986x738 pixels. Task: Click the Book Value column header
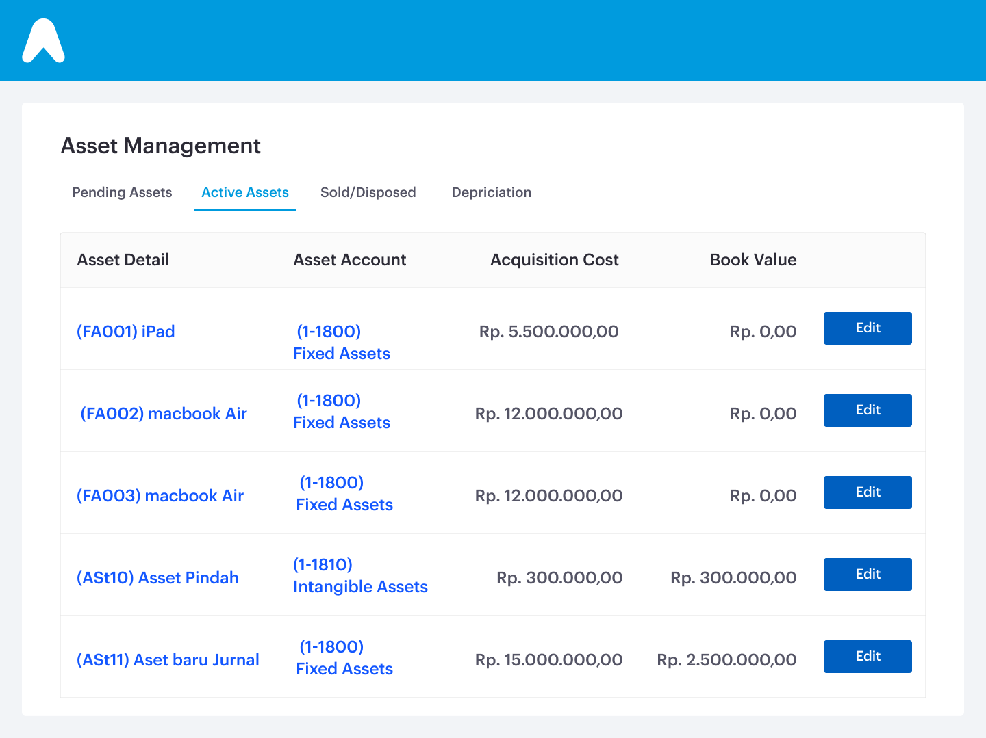pyautogui.click(x=753, y=260)
